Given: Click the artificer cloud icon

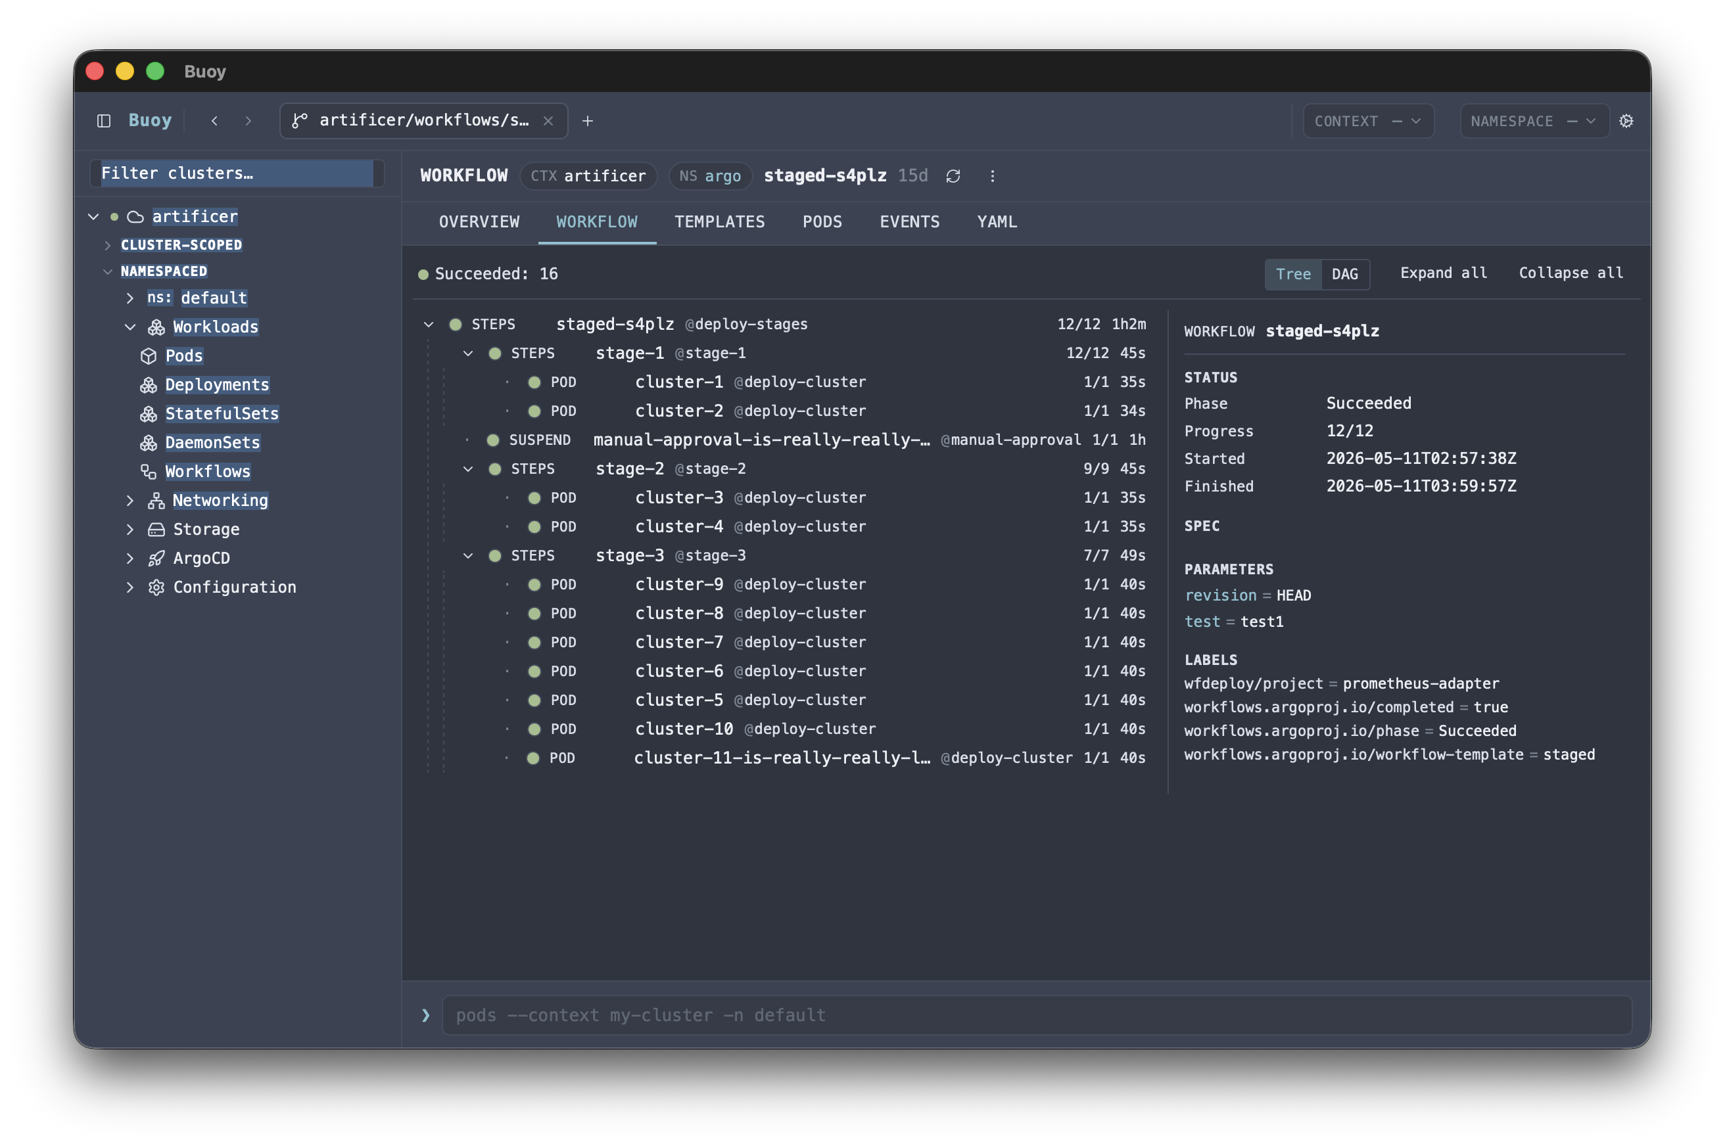Looking at the screenshot, I should pos(135,216).
